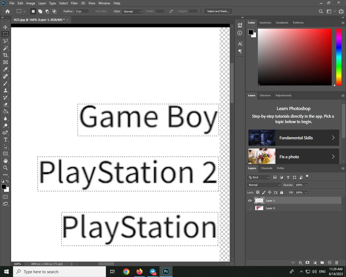Select the Brush tool
346x277 pixels.
[5, 83]
